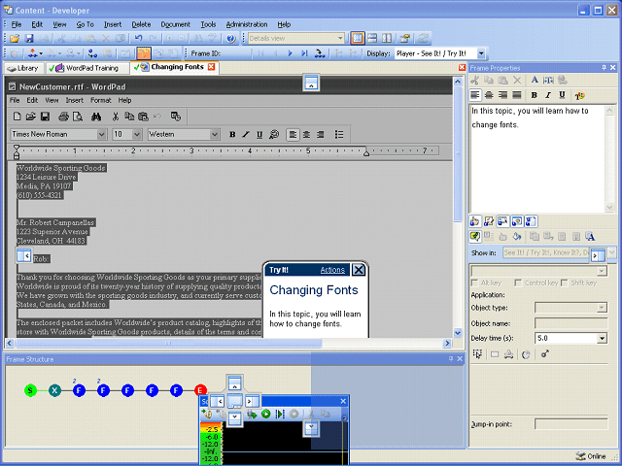Open WordPad Format menu
The image size is (622, 466).
[x=101, y=101]
